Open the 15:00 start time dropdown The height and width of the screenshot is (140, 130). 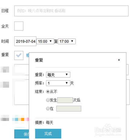(x=45, y=41)
